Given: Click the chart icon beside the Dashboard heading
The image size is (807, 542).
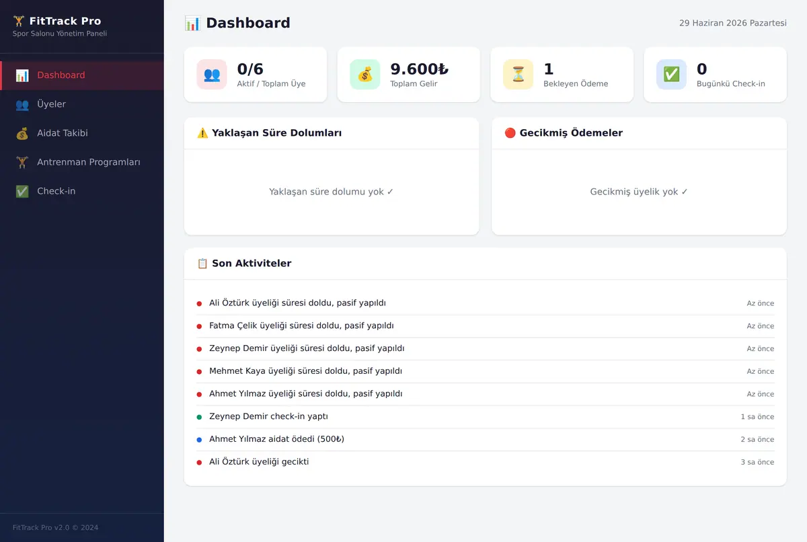Looking at the screenshot, I should 192,23.
